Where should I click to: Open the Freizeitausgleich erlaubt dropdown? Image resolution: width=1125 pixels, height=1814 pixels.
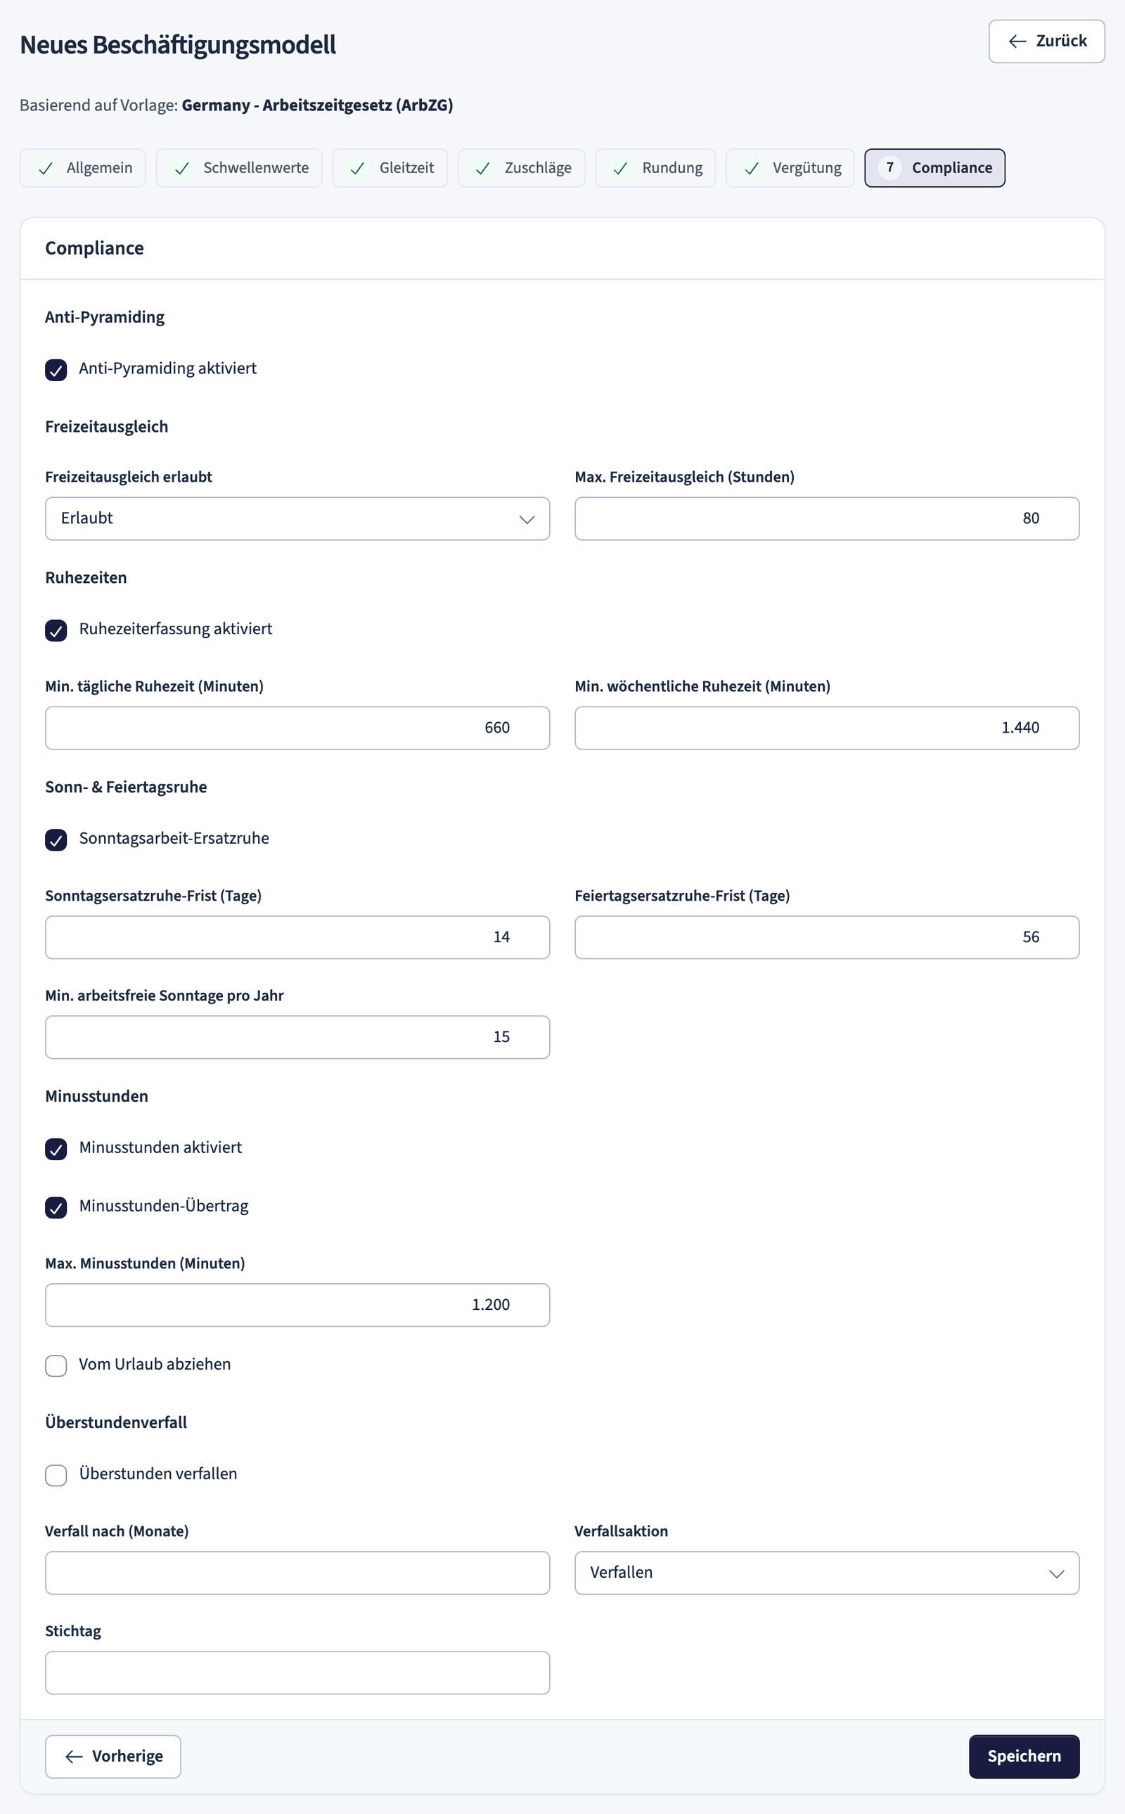(297, 519)
